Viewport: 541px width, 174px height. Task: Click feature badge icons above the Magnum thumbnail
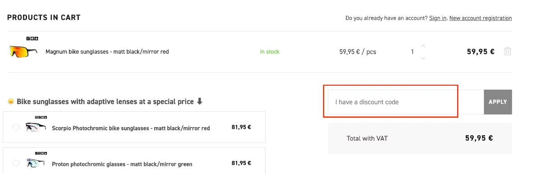click(32, 39)
